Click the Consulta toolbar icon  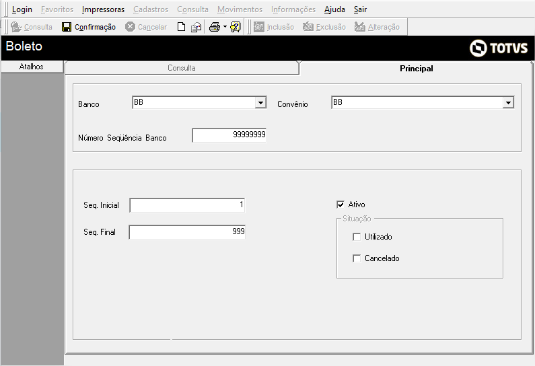tap(16, 27)
